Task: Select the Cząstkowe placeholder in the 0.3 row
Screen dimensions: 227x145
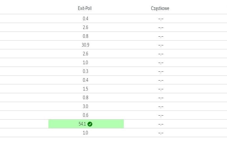Action: point(161,71)
